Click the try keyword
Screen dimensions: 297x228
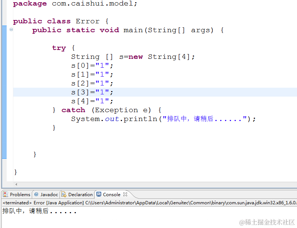[59, 48]
